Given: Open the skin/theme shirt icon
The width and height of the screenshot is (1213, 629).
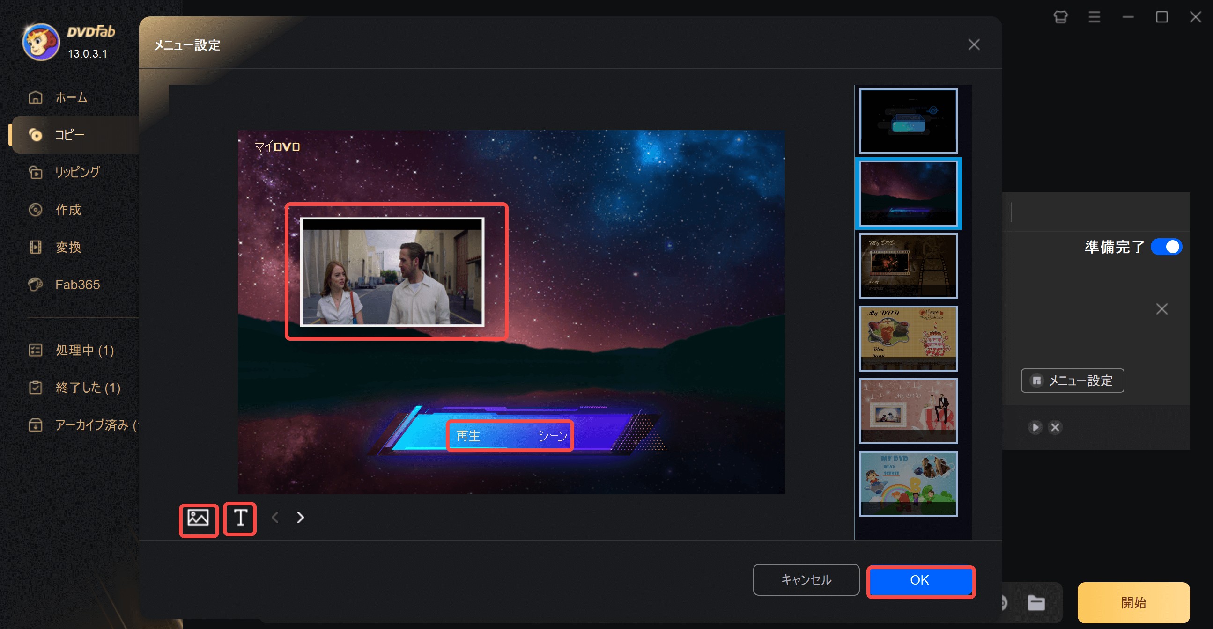Looking at the screenshot, I should (1060, 17).
